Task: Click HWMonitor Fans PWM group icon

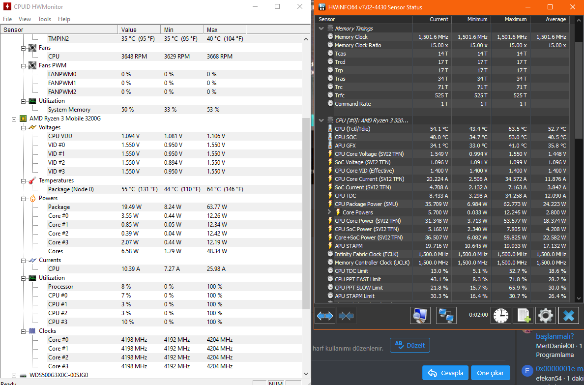Action: tap(32, 65)
